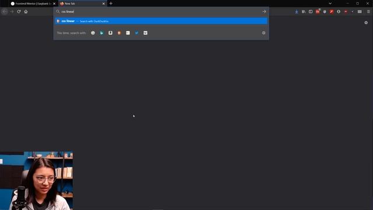Click the grid-shaped extension icon

[x=360, y=12]
